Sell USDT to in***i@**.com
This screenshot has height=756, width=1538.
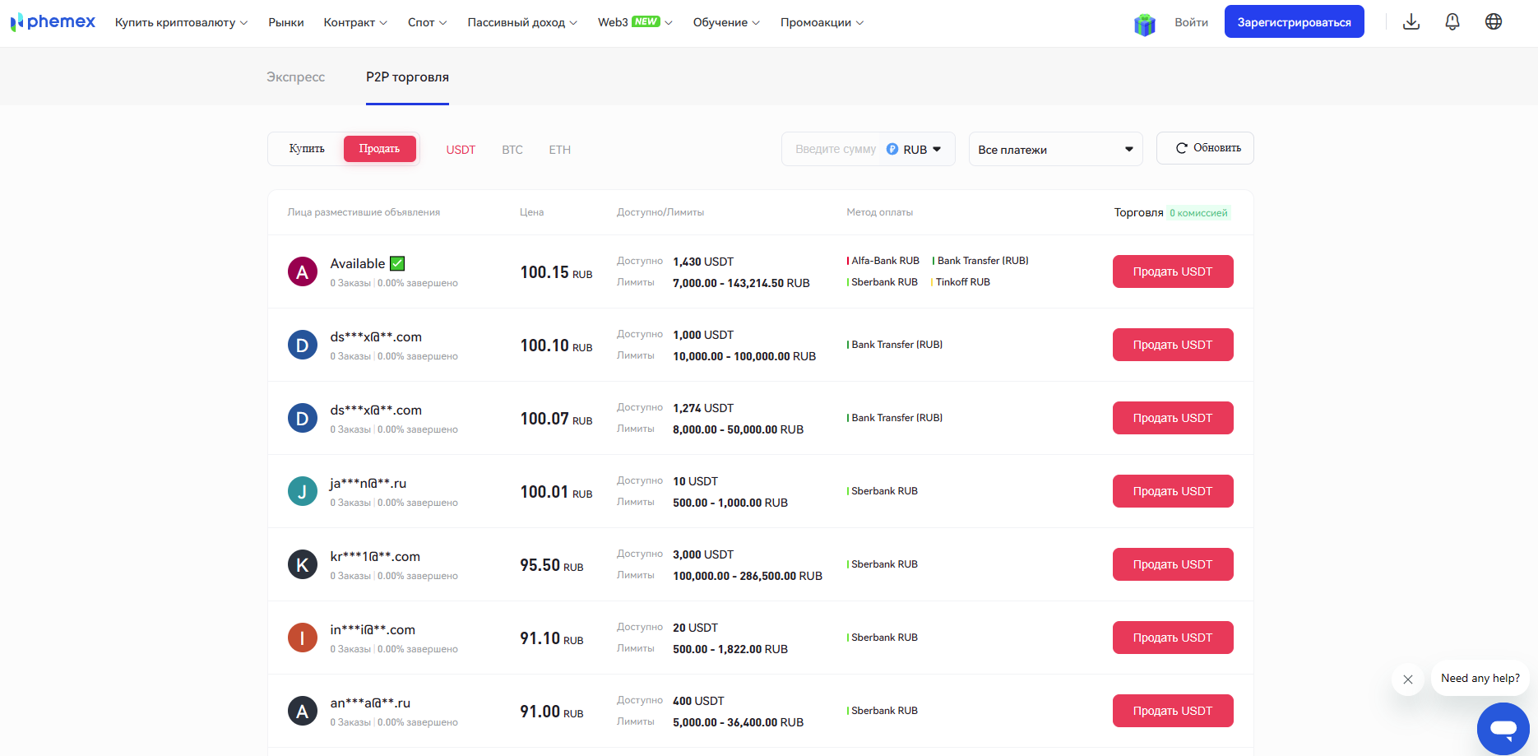point(1173,638)
